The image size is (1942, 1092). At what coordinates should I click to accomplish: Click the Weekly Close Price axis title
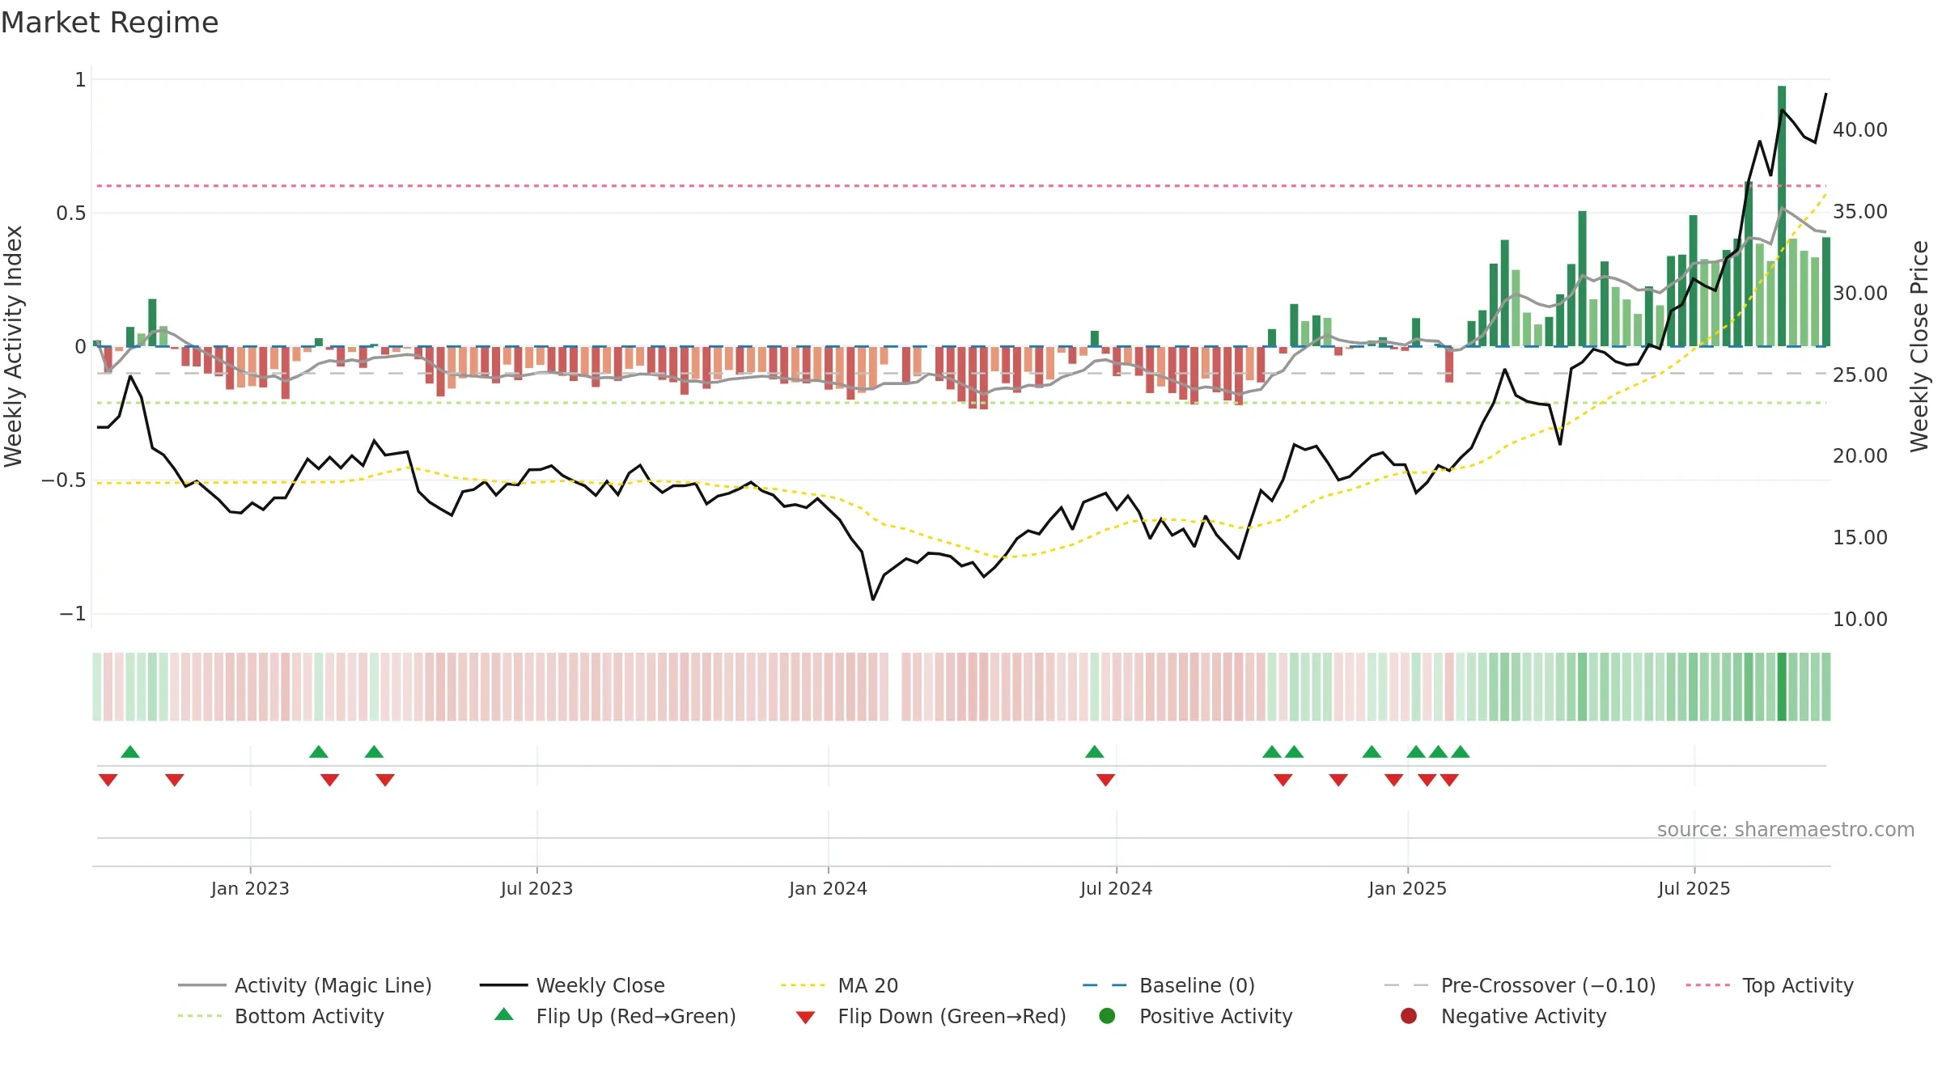[x=1919, y=346]
